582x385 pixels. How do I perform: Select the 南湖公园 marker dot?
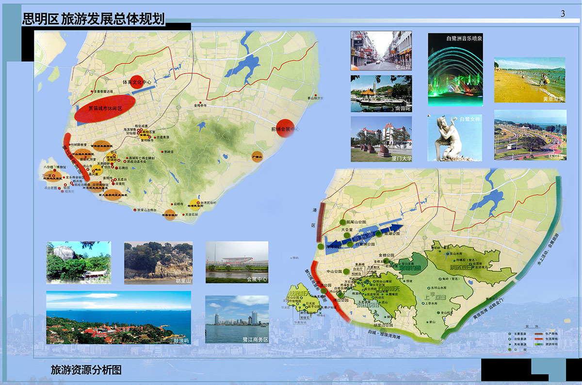point(378,234)
